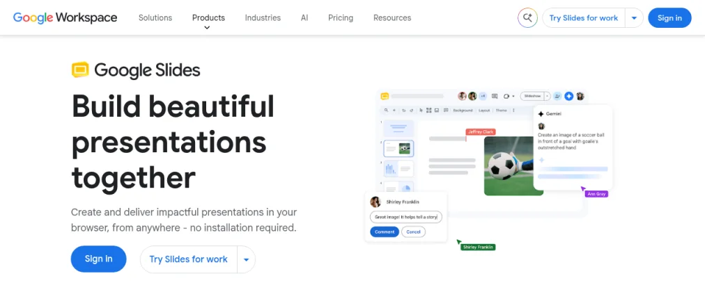Click the plus icon in preview toolbar

tap(394, 111)
